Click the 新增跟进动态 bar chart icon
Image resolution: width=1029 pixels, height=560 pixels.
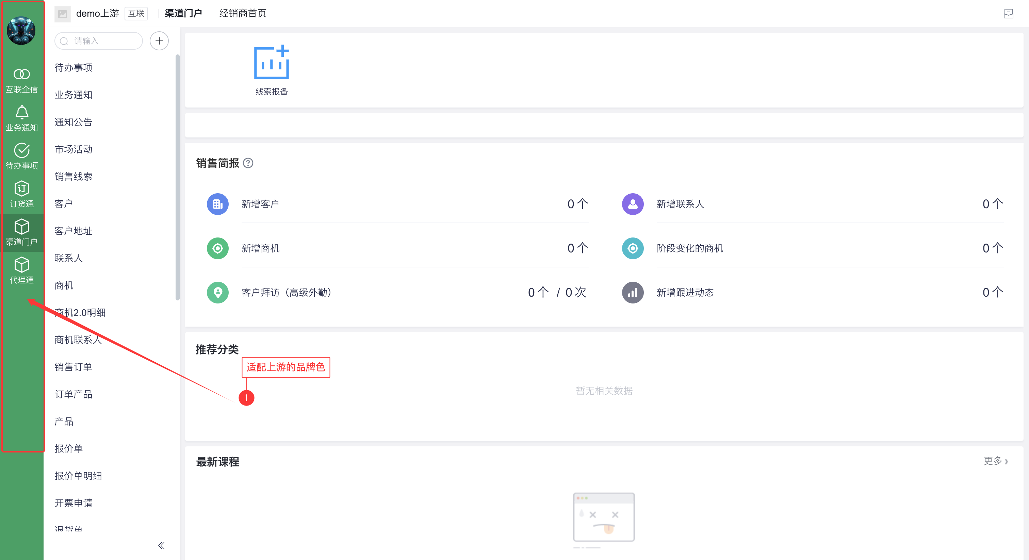633,293
